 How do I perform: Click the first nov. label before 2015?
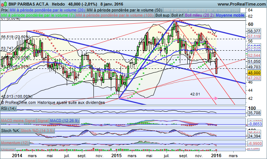[x=99, y=156]
